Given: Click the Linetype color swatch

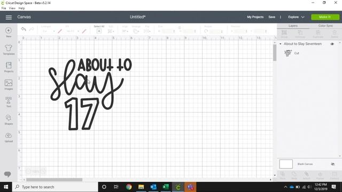Looking at the screenshot, I should [x=60, y=31].
